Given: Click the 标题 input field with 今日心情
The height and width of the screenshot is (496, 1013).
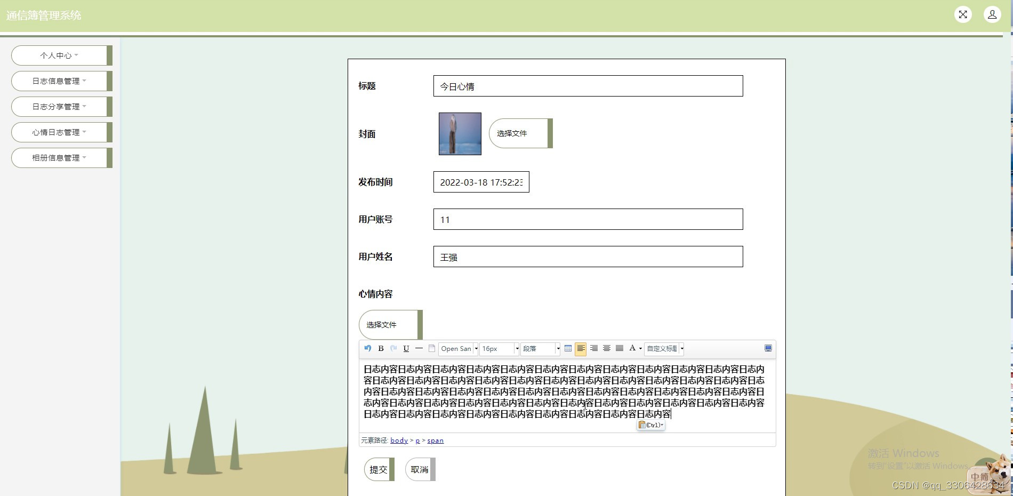Looking at the screenshot, I should pyautogui.click(x=588, y=86).
